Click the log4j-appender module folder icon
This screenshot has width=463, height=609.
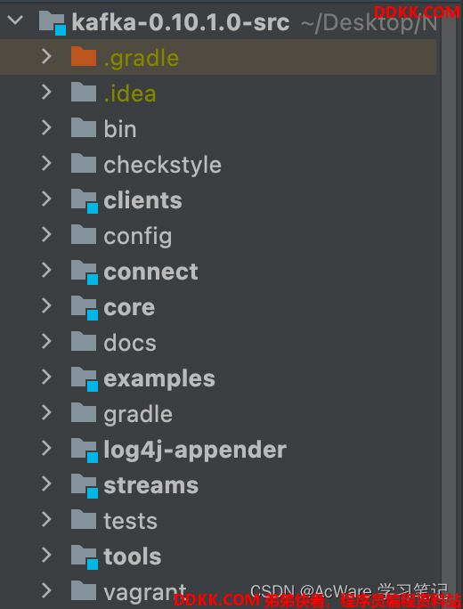click(x=85, y=451)
